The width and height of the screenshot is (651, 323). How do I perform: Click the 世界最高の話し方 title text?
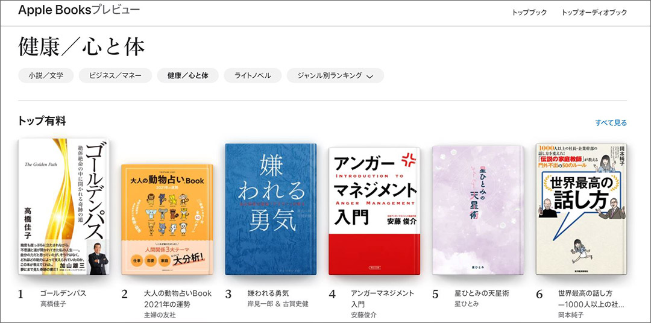pos(591,298)
